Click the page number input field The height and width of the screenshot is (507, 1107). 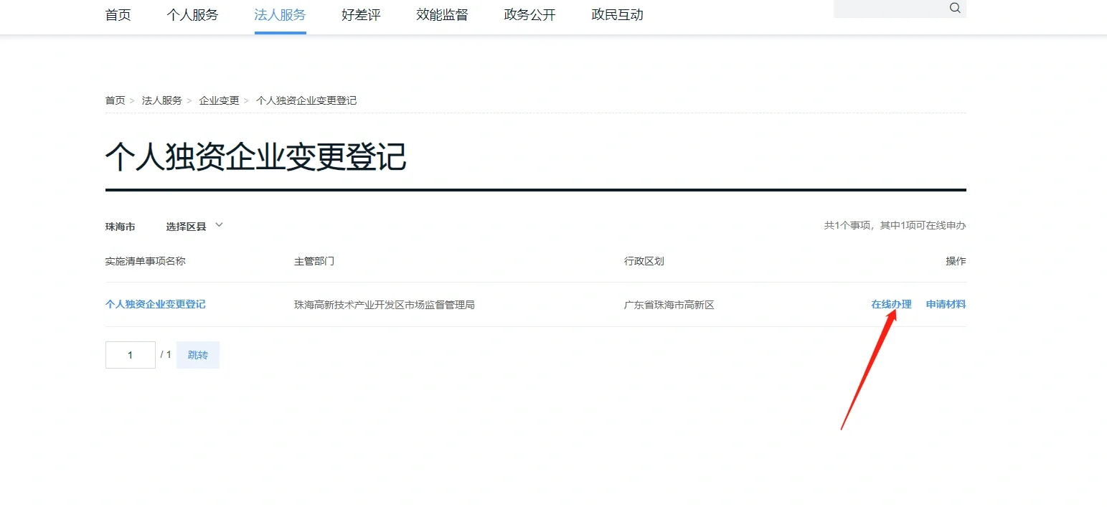pyautogui.click(x=130, y=355)
